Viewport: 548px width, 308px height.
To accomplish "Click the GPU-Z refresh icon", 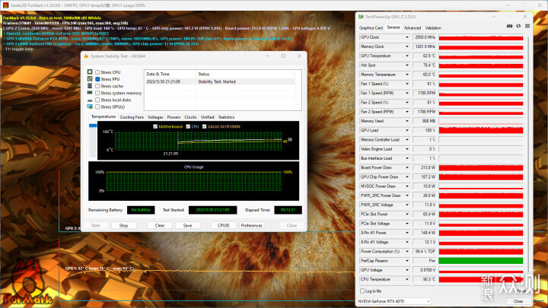I will tap(518, 26).
